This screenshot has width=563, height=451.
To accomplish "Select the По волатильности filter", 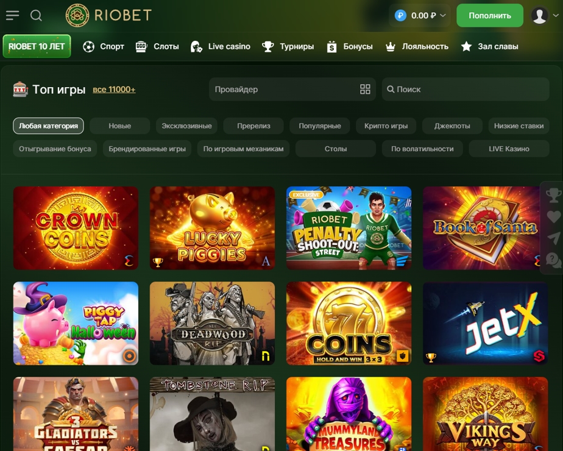I will [x=422, y=149].
